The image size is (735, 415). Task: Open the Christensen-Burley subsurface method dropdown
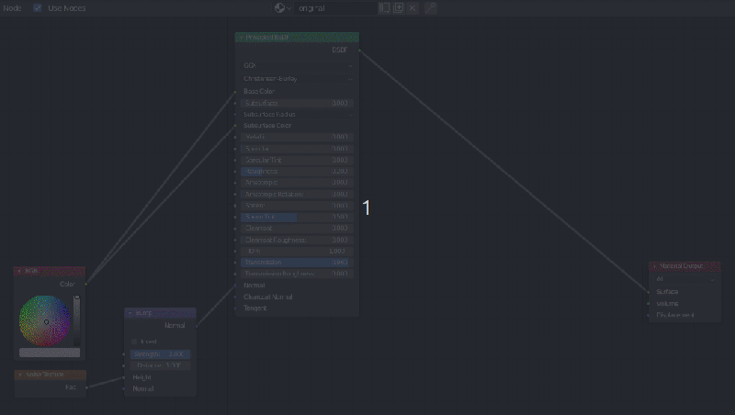[x=297, y=79]
